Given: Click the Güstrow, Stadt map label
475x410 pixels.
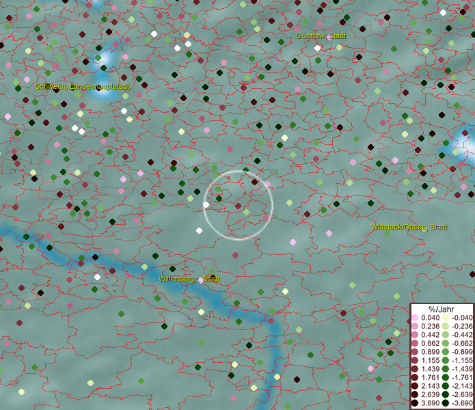Looking at the screenshot, I should coord(321,36).
